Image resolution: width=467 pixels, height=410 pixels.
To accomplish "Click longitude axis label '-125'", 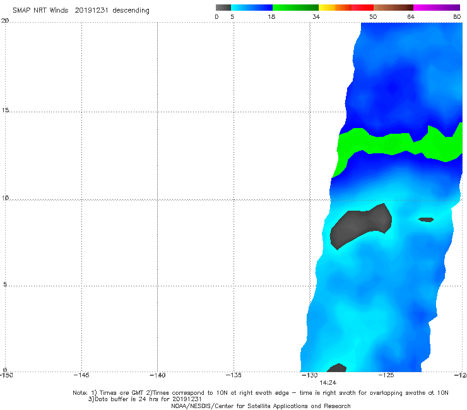I will [386, 375].
